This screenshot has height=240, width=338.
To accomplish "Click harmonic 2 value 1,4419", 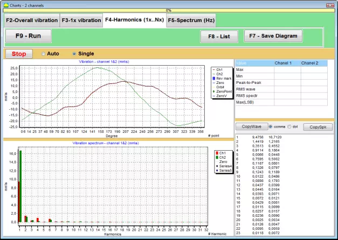I will [x=258, y=142].
